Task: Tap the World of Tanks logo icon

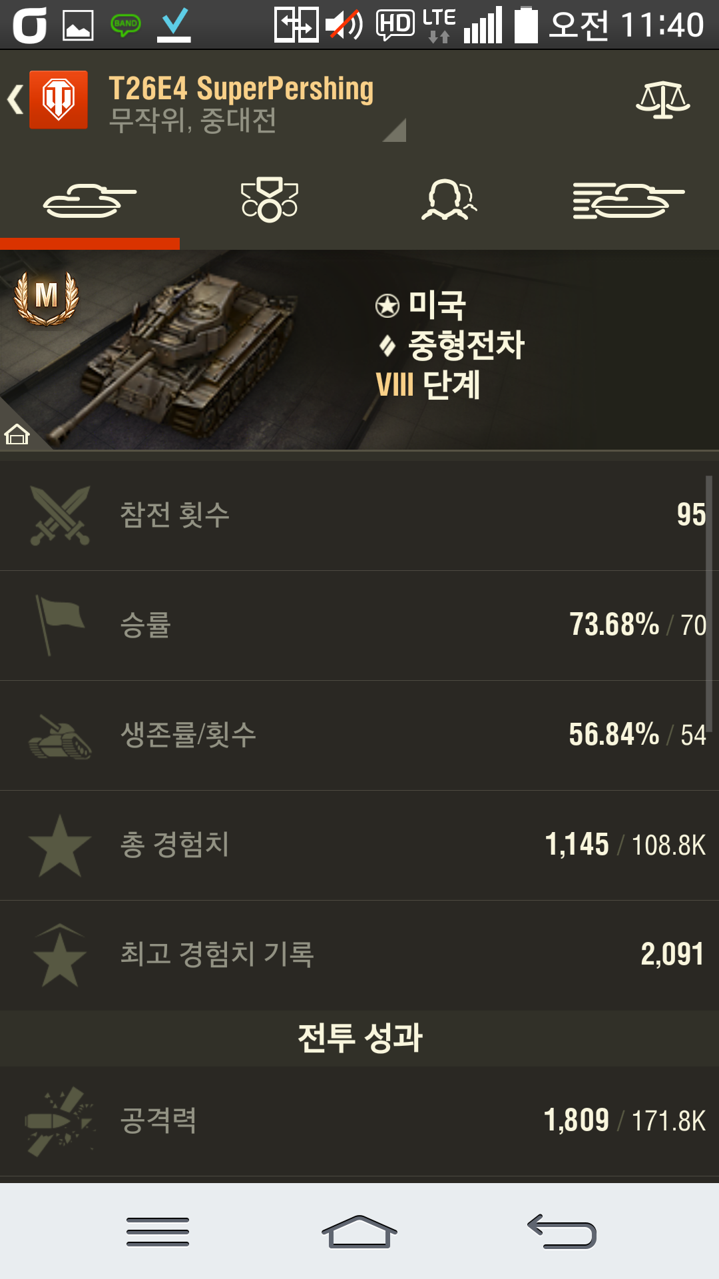Action: [59, 99]
